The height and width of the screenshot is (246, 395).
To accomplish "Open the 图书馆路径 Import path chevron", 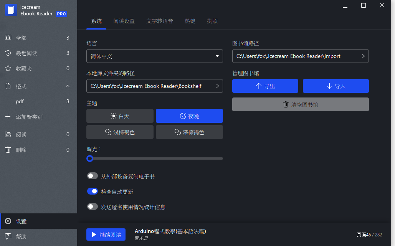I will 363,56.
